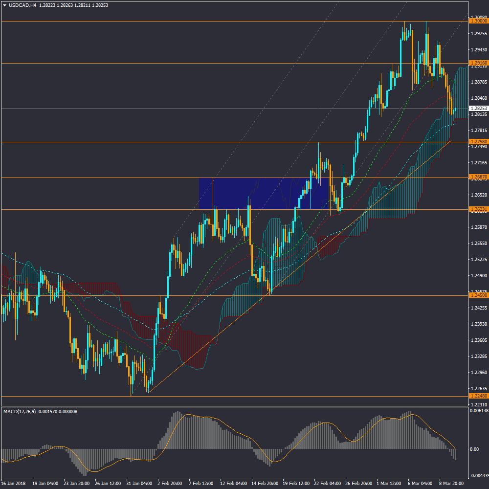The height and width of the screenshot is (489, 489).
Task: Select the 1.29160 orange price level label
Action: [x=478, y=63]
